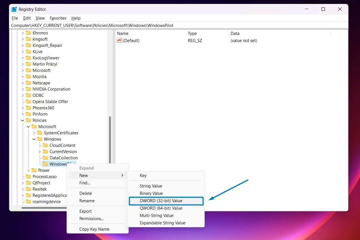
Task: Select the ProcessLasso key
Action: (45, 176)
